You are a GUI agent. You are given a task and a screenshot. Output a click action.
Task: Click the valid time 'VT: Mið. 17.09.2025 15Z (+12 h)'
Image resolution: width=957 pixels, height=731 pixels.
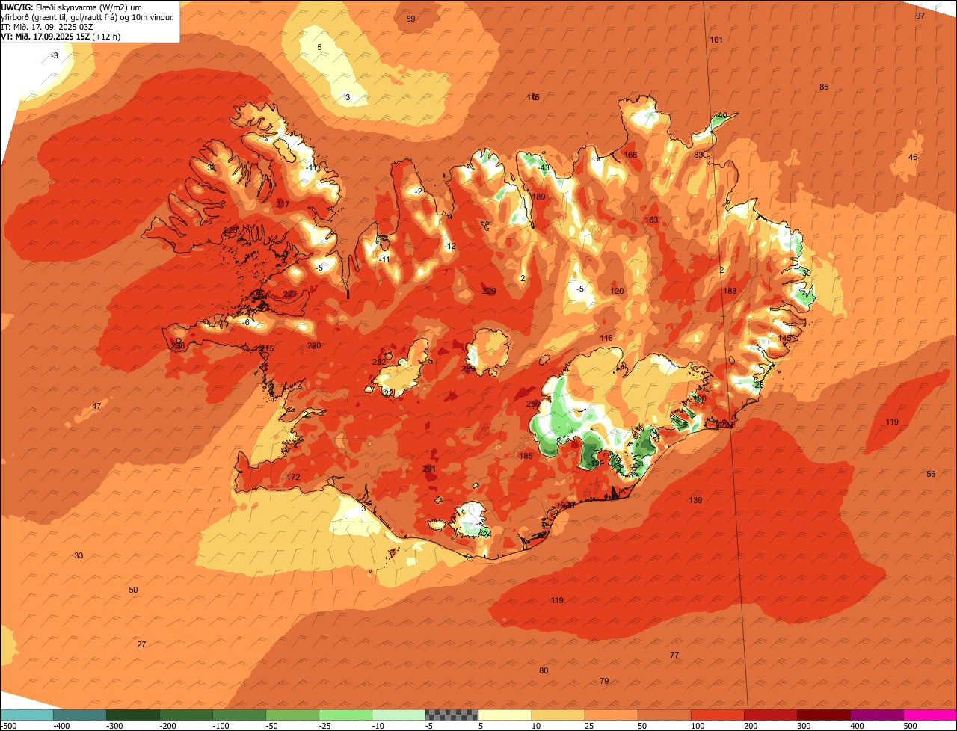(x=61, y=36)
